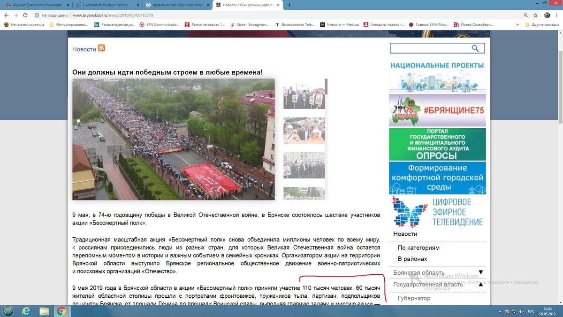Open 'Возможности Tele...' bookmark
Viewport: 563px width, 317px height.
pyautogui.click(x=295, y=24)
